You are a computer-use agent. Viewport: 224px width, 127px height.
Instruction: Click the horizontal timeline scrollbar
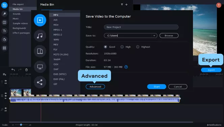pos(101,122)
